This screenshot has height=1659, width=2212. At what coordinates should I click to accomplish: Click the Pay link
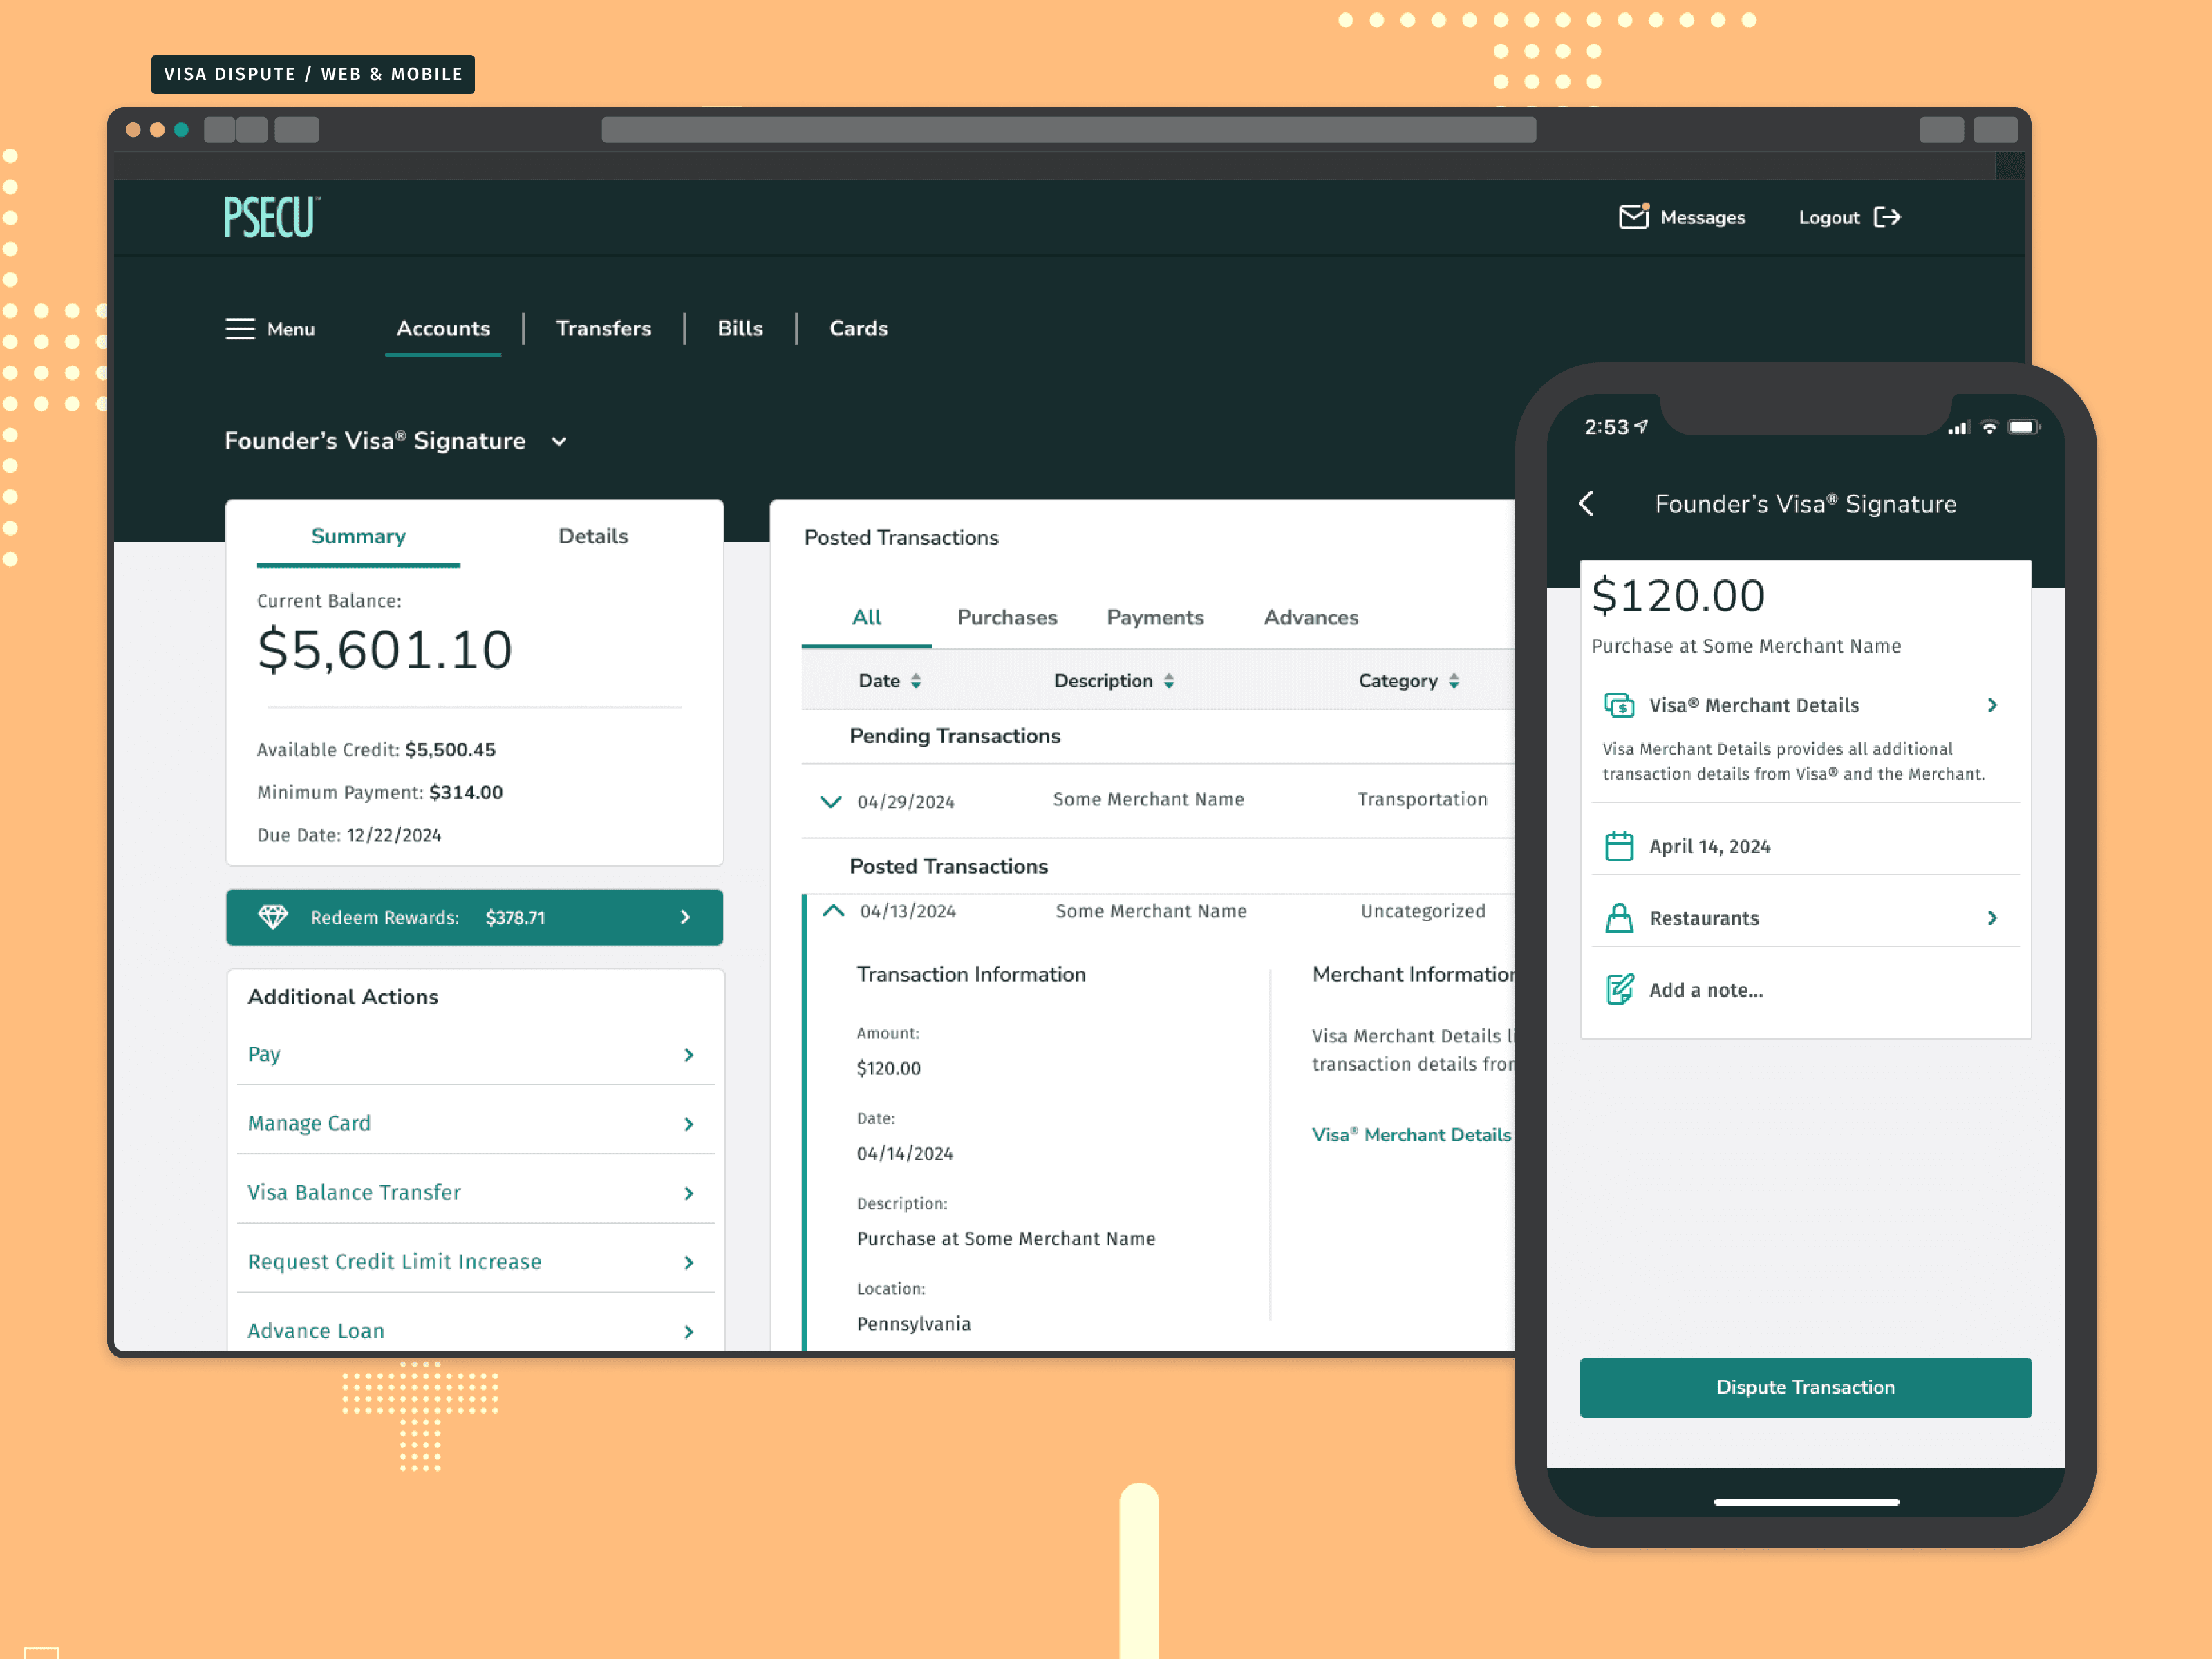coord(264,1054)
